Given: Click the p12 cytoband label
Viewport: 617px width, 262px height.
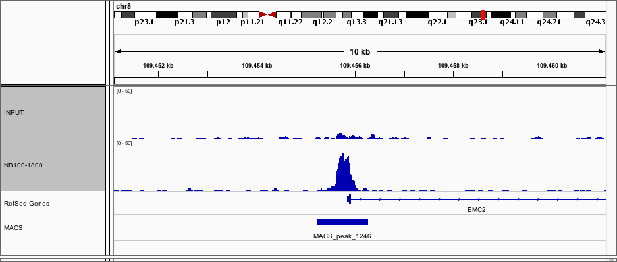Looking at the screenshot, I should [223, 22].
